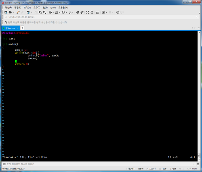Open the 창(W) menu
The height and width of the screenshot is (172, 202).
tap(53, 8)
